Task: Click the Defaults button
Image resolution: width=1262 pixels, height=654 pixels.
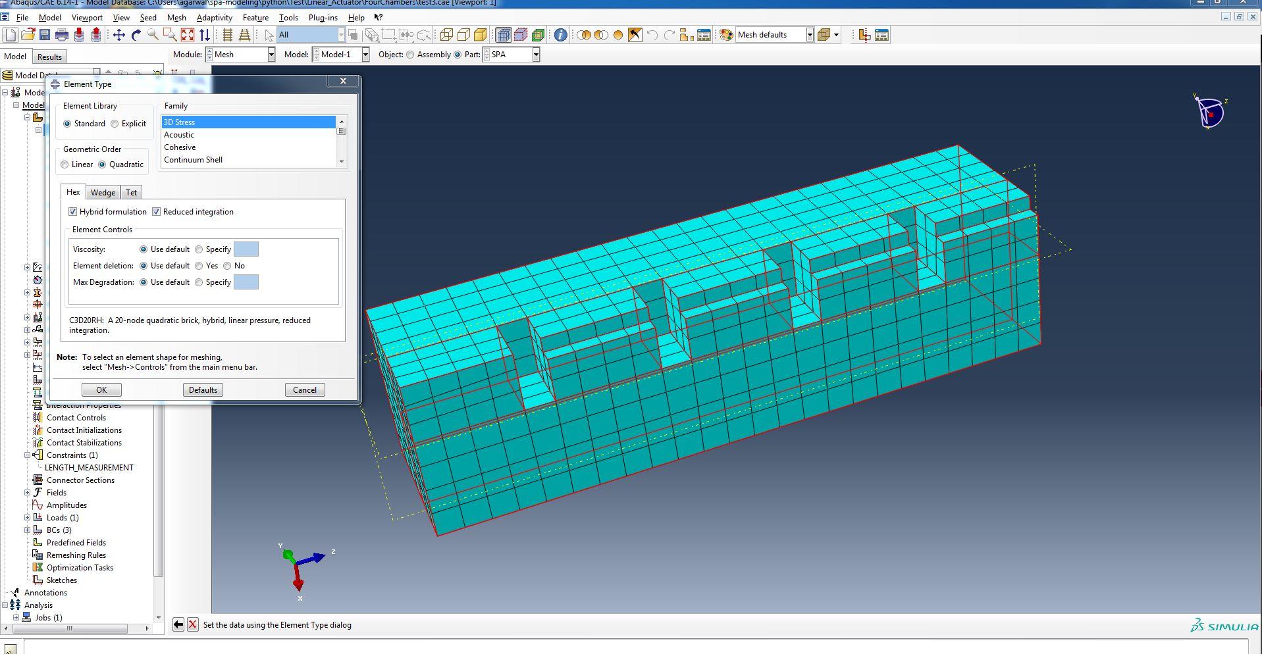Action: (x=203, y=390)
